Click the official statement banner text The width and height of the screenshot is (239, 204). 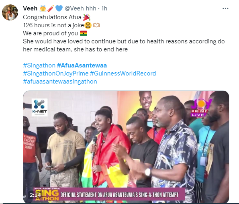point(119,195)
